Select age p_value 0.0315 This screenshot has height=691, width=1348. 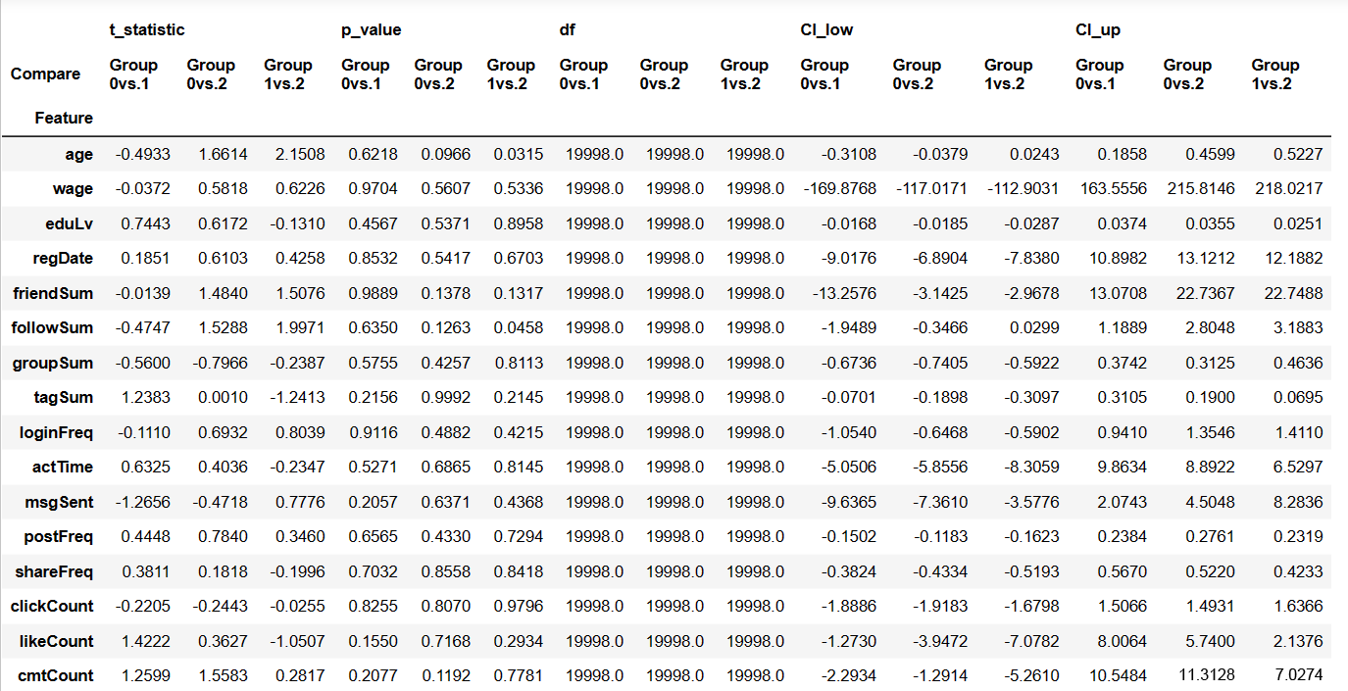pos(517,154)
